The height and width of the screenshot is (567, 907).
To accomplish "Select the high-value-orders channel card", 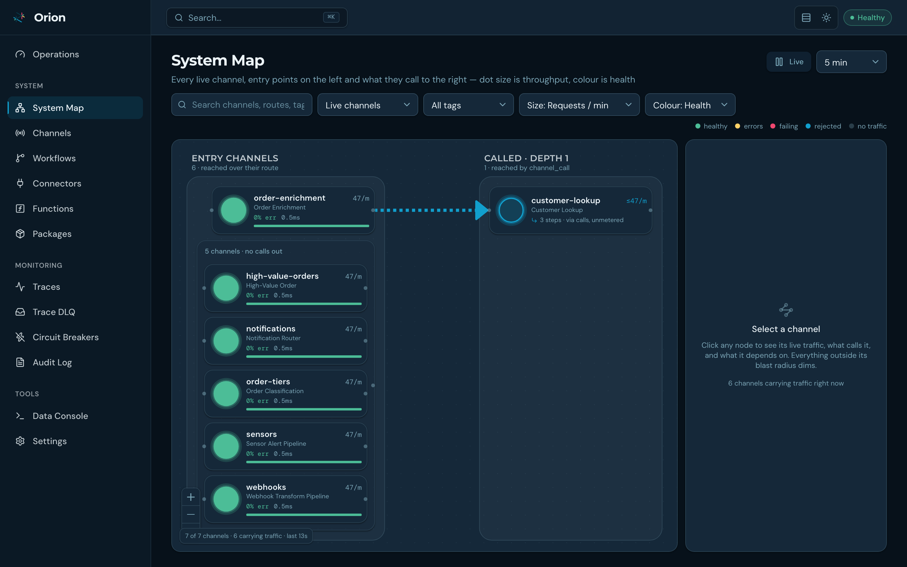I will coord(286,288).
